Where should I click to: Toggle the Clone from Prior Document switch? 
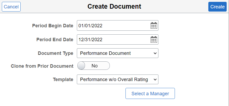click(94, 66)
